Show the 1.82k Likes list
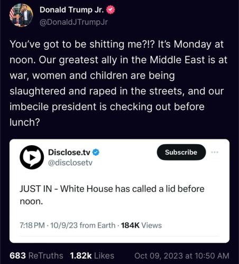This screenshot has width=239, height=264. [x=92, y=256]
